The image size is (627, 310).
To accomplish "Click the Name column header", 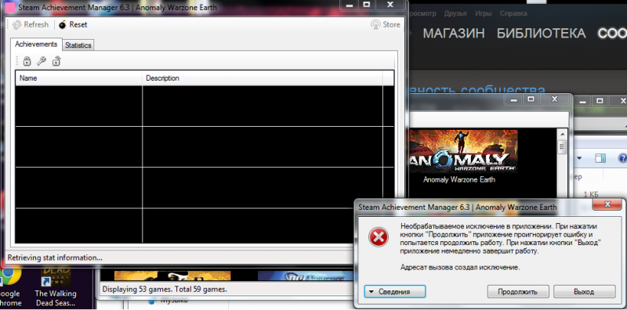I will 79,78.
